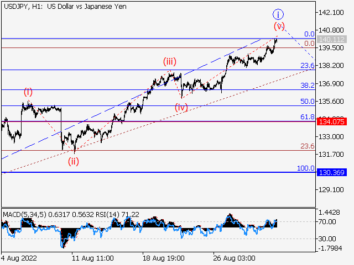
Task: Click the 50.0 Fibonacci label
Action: [x=308, y=102]
